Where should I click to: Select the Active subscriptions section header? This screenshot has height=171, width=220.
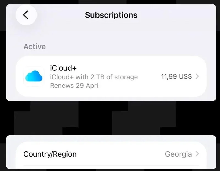coord(35,46)
